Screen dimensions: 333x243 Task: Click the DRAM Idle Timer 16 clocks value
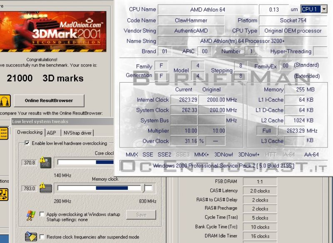(x=260, y=236)
